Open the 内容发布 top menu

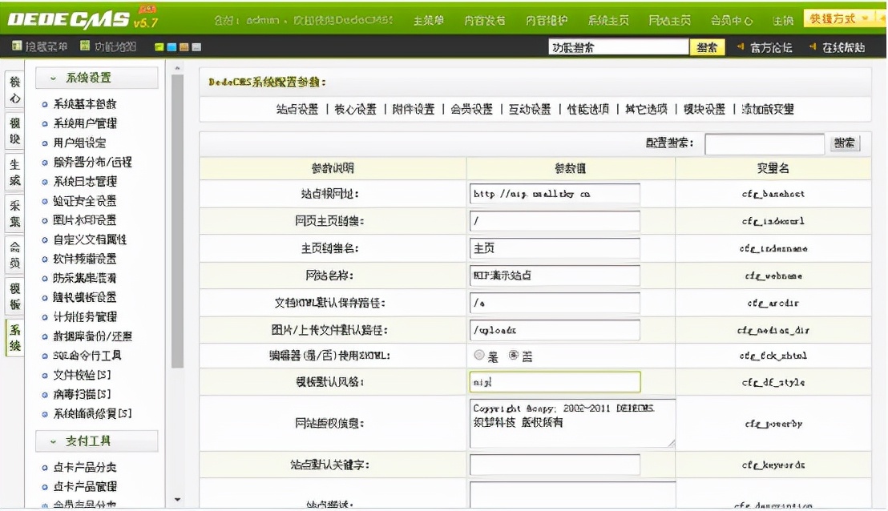485,20
